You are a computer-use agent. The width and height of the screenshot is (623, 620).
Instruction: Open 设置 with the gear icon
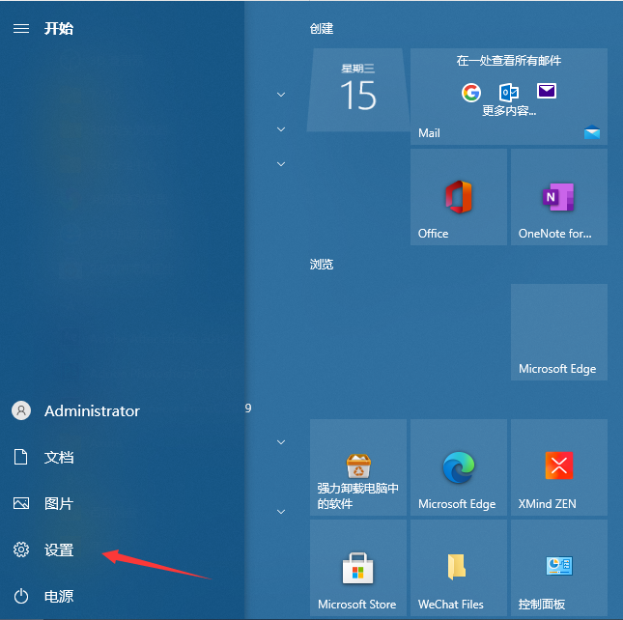tap(58, 550)
